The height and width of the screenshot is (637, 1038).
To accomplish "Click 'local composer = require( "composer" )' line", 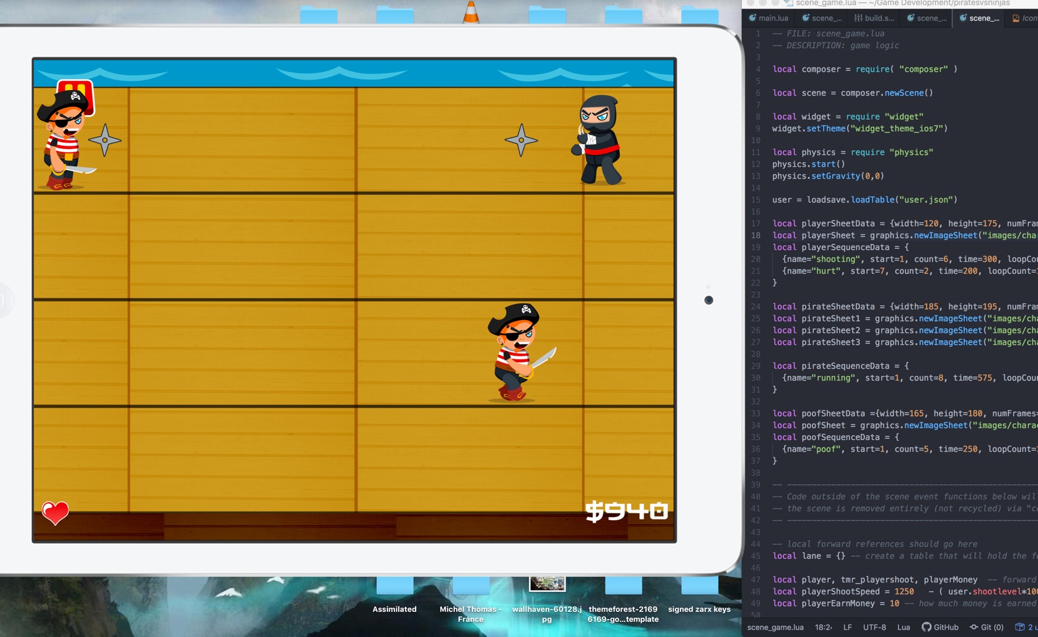I will [865, 69].
